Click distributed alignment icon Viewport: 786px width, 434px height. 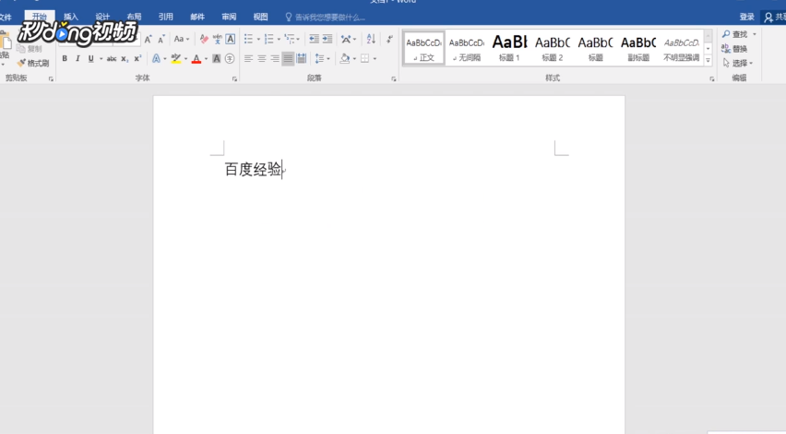[302, 59]
